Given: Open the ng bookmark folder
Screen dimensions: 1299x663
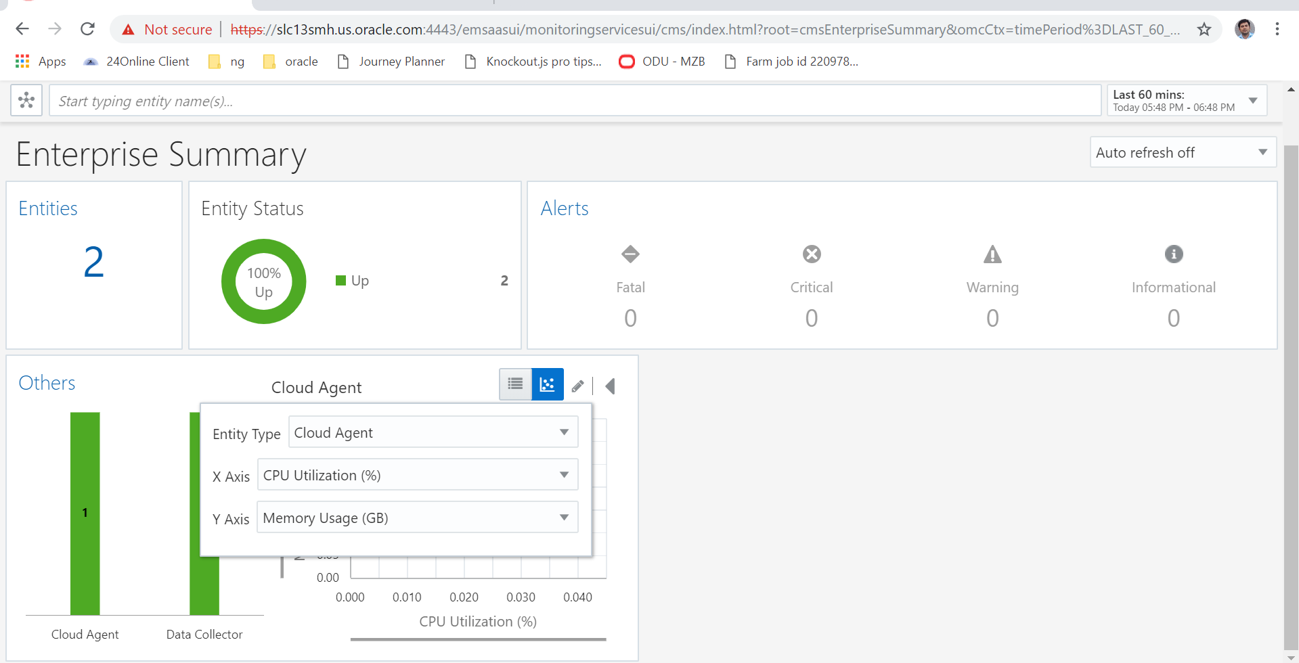Looking at the screenshot, I should (x=227, y=62).
